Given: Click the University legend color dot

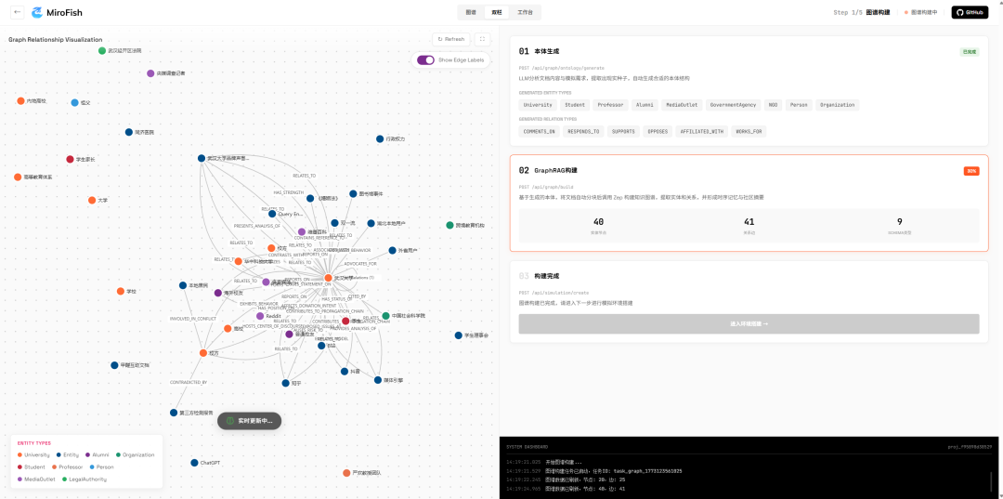Looking at the screenshot, I should pos(20,454).
